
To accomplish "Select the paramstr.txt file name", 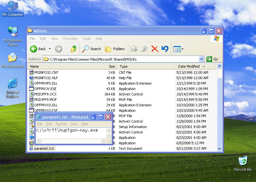I will click(x=44, y=148).
